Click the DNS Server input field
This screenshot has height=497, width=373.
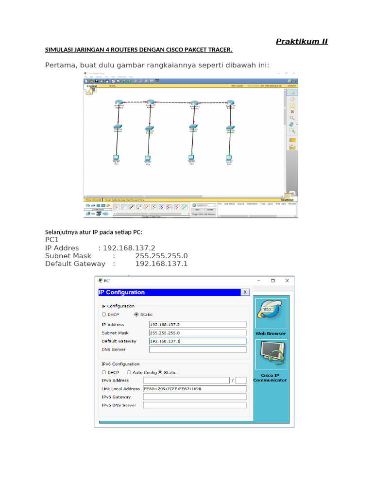tap(198, 349)
